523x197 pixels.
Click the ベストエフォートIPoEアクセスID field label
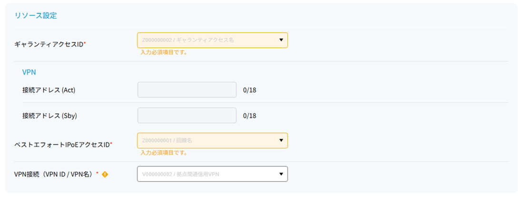pyautogui.click(x=63, y=145)
